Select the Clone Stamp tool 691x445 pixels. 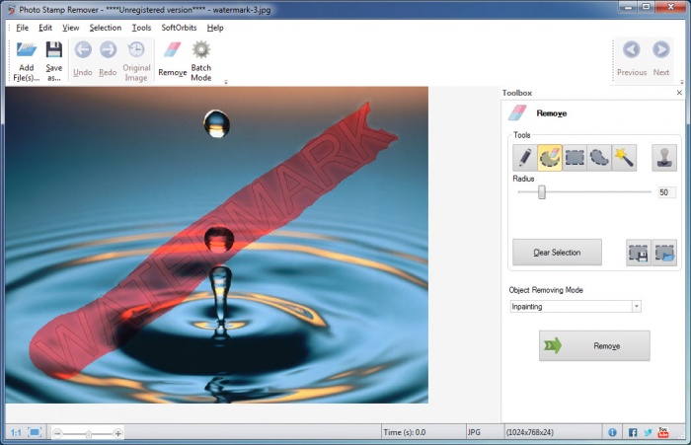click(664, 158)
